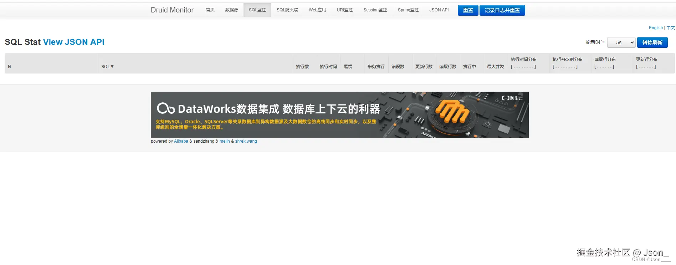Open the JSON API menu item
Image resolution: width=676 pixels, height=265 pixels.
point(439,10)
